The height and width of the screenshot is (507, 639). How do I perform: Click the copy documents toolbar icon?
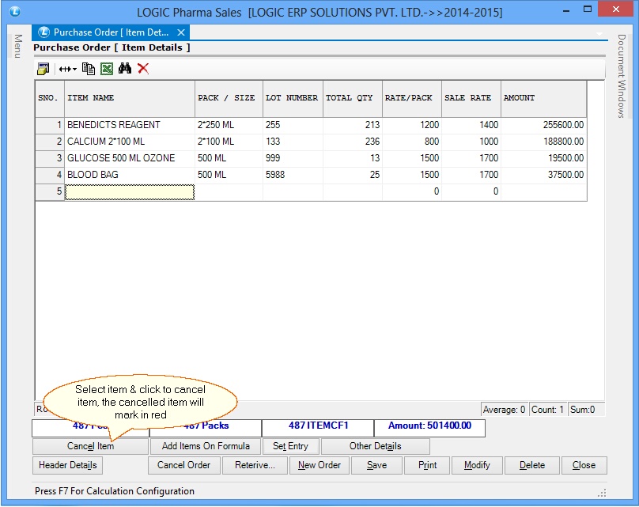pyautogui.click(x=89, y=69)
